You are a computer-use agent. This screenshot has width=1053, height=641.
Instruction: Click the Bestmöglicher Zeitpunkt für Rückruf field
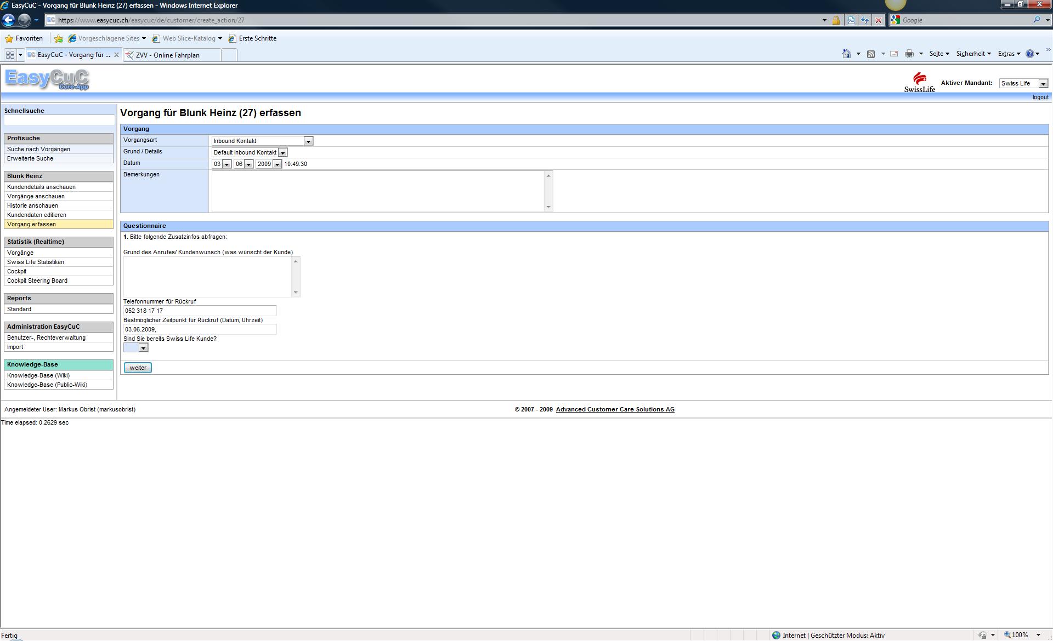tap(200, 330)
